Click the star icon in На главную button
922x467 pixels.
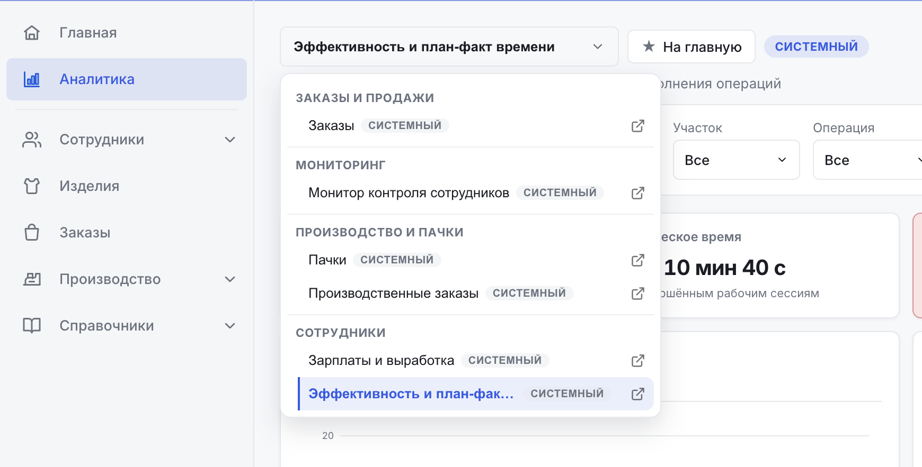click(649, 47)
